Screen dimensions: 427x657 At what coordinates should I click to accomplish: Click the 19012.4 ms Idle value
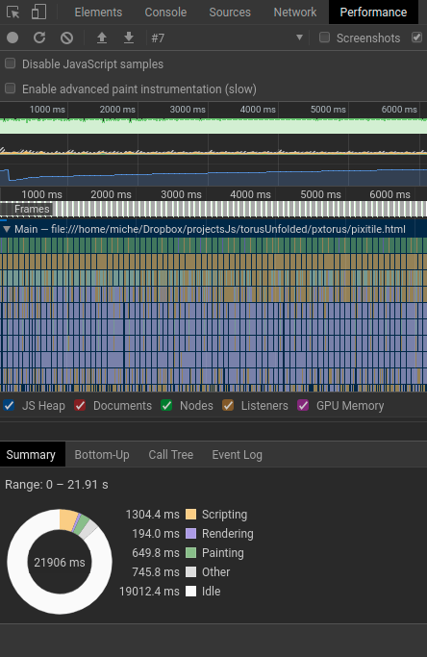[149, 592]
